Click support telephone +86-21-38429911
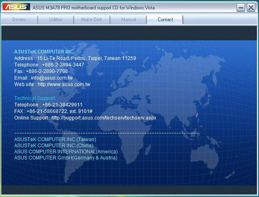 62,105
